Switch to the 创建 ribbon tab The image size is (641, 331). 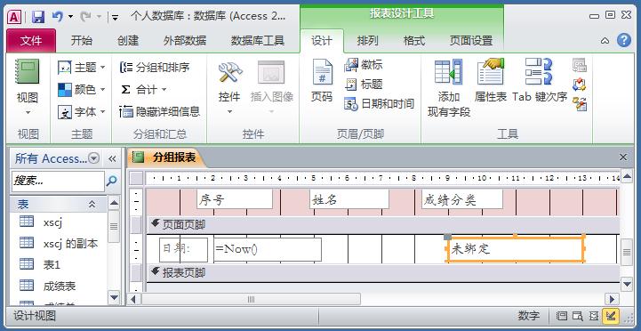pyautogui.click(x=128, y=41)
